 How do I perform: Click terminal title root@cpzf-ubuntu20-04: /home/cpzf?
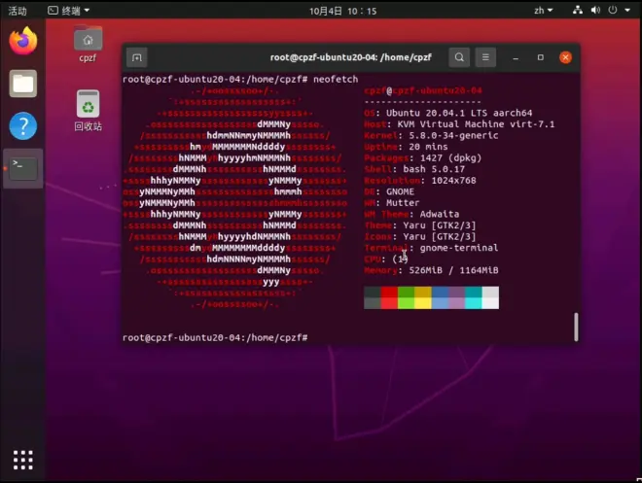351,57
